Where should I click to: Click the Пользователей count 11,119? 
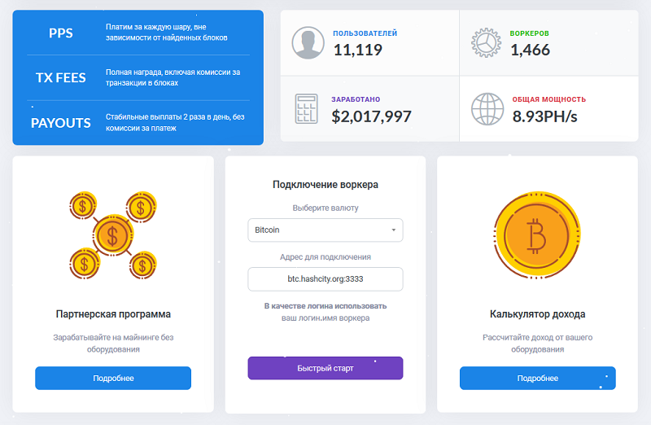coord(357,50)
